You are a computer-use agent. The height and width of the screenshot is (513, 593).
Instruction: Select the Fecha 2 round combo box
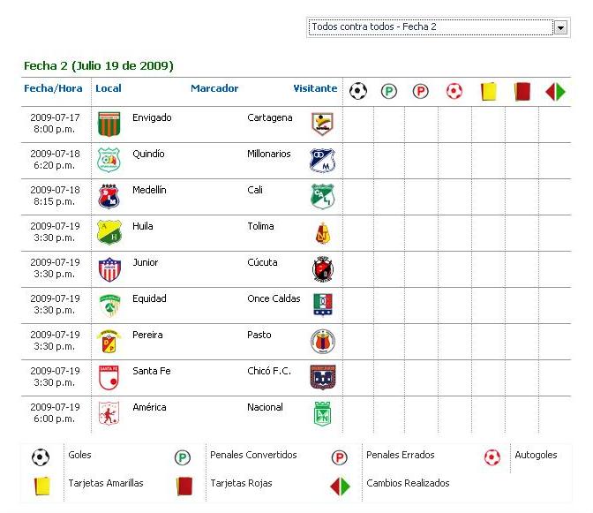tap(438, 27)
